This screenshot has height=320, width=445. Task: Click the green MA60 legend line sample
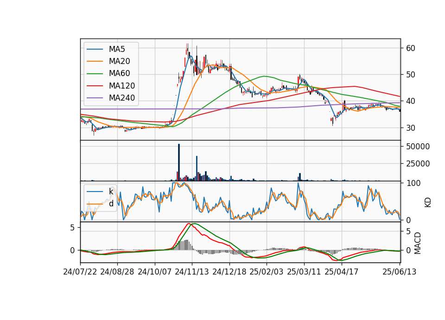pyautogui.click(x=95, y=74)
